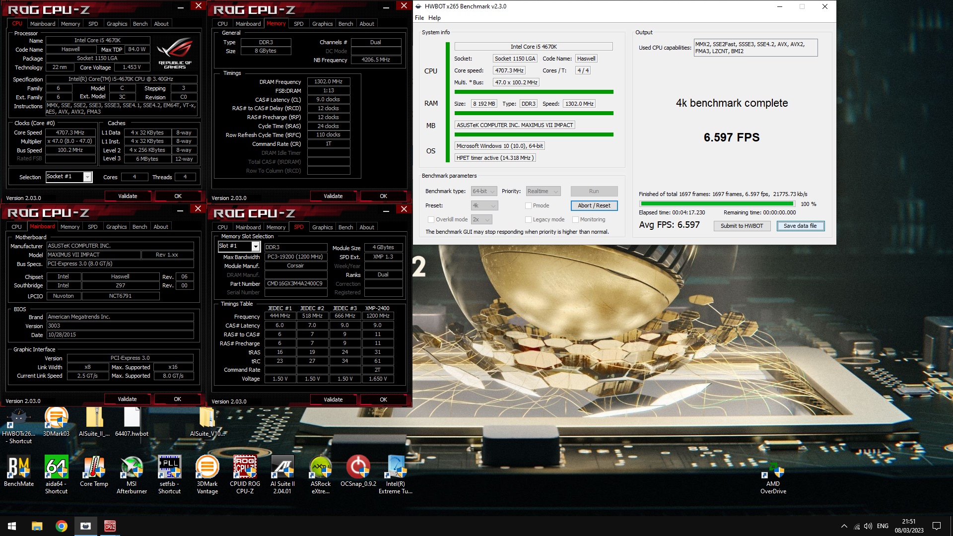953x536 pixels.
Task: Launch setfsb Shortcut icon
Action: [169, 474]
